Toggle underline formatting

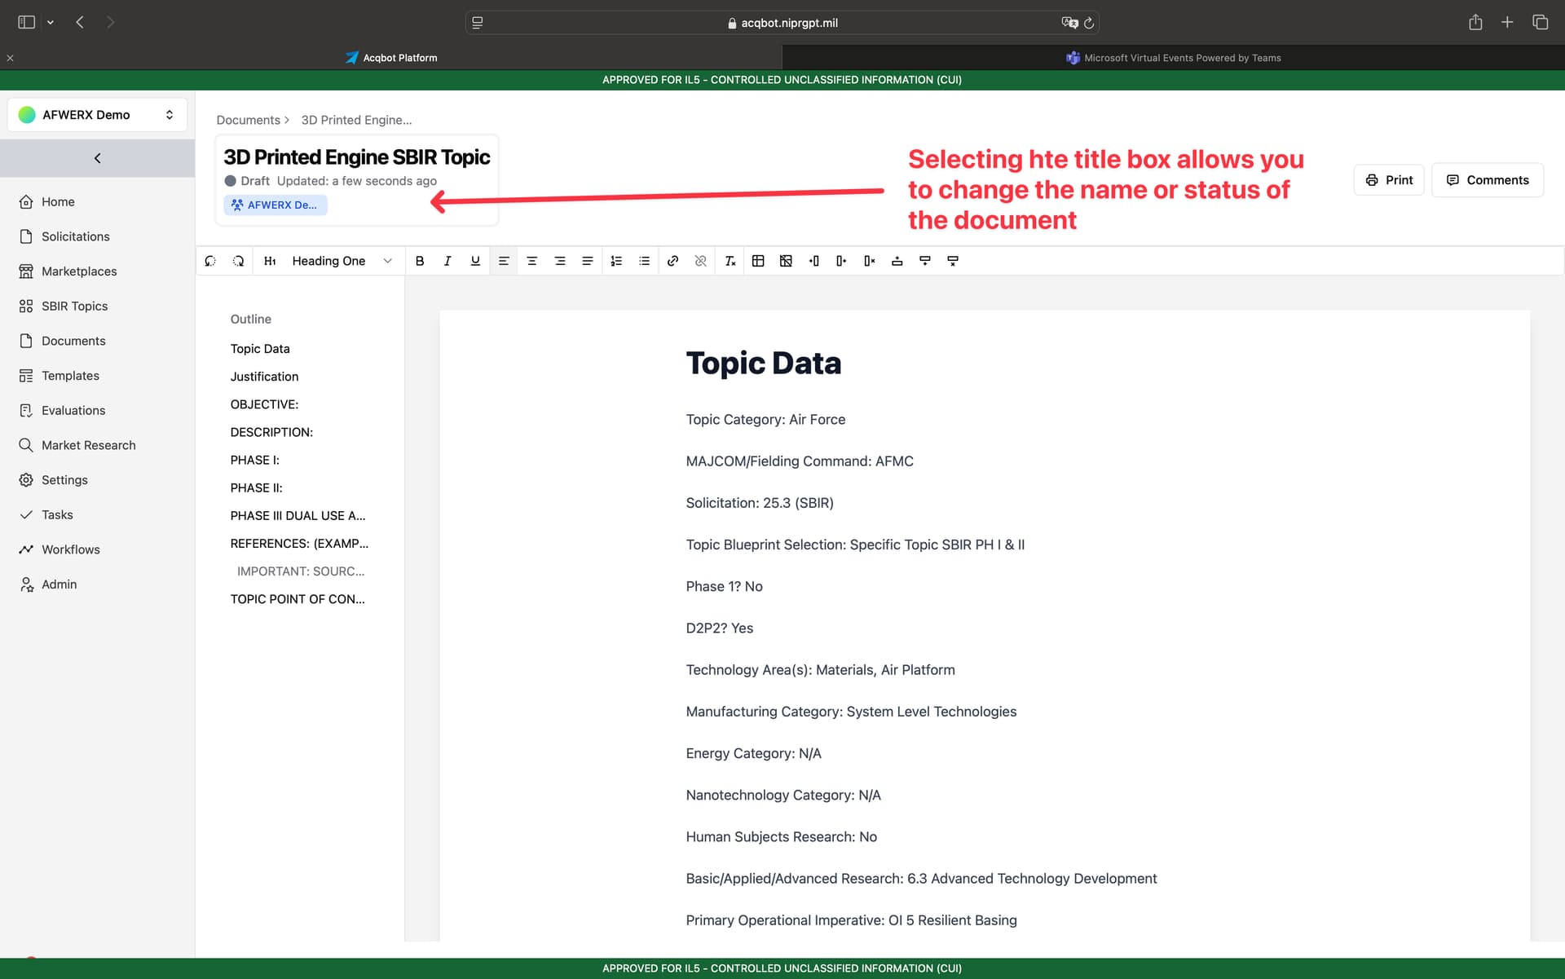[x=475, y=261]
